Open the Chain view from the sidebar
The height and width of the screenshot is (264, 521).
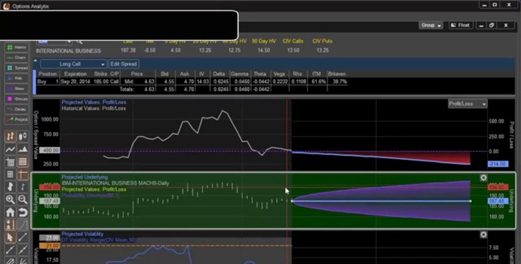click(x=16, y=58)
